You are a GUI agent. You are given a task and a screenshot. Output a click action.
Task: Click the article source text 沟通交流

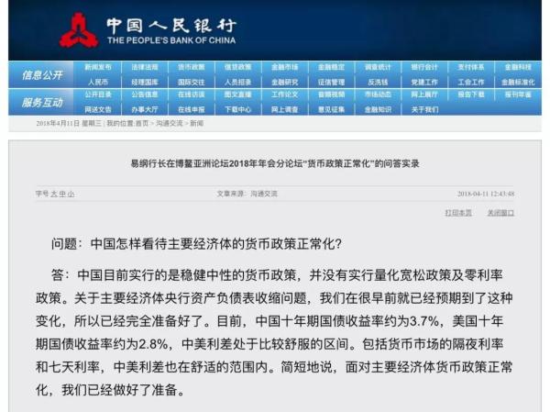click(x=264, y=194)
